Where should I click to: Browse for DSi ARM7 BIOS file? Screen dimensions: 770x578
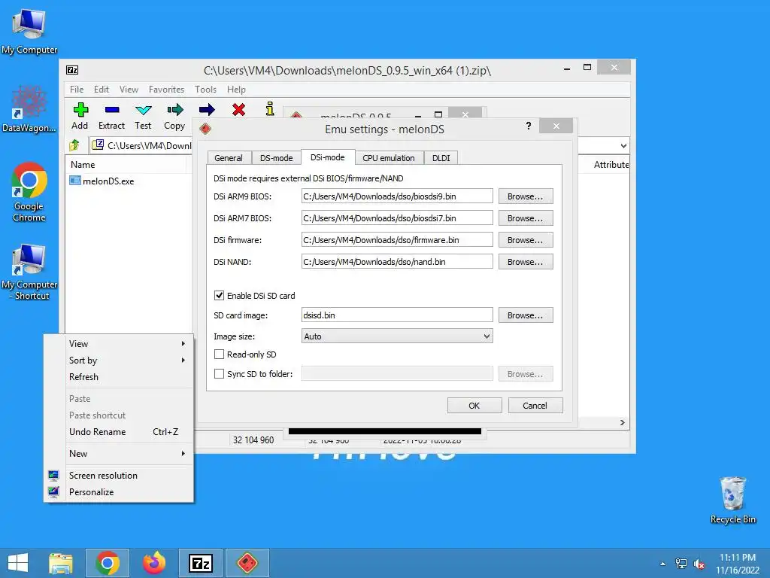(526, 218)
